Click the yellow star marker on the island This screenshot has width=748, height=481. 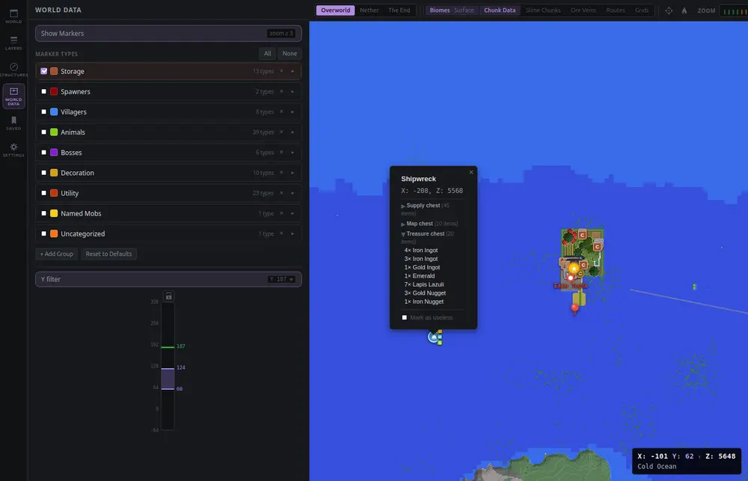tap(574, 269)
